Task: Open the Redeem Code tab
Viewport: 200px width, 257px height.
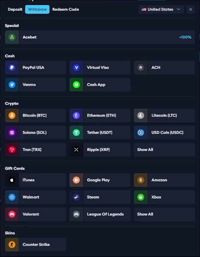Action: point(66,9)
